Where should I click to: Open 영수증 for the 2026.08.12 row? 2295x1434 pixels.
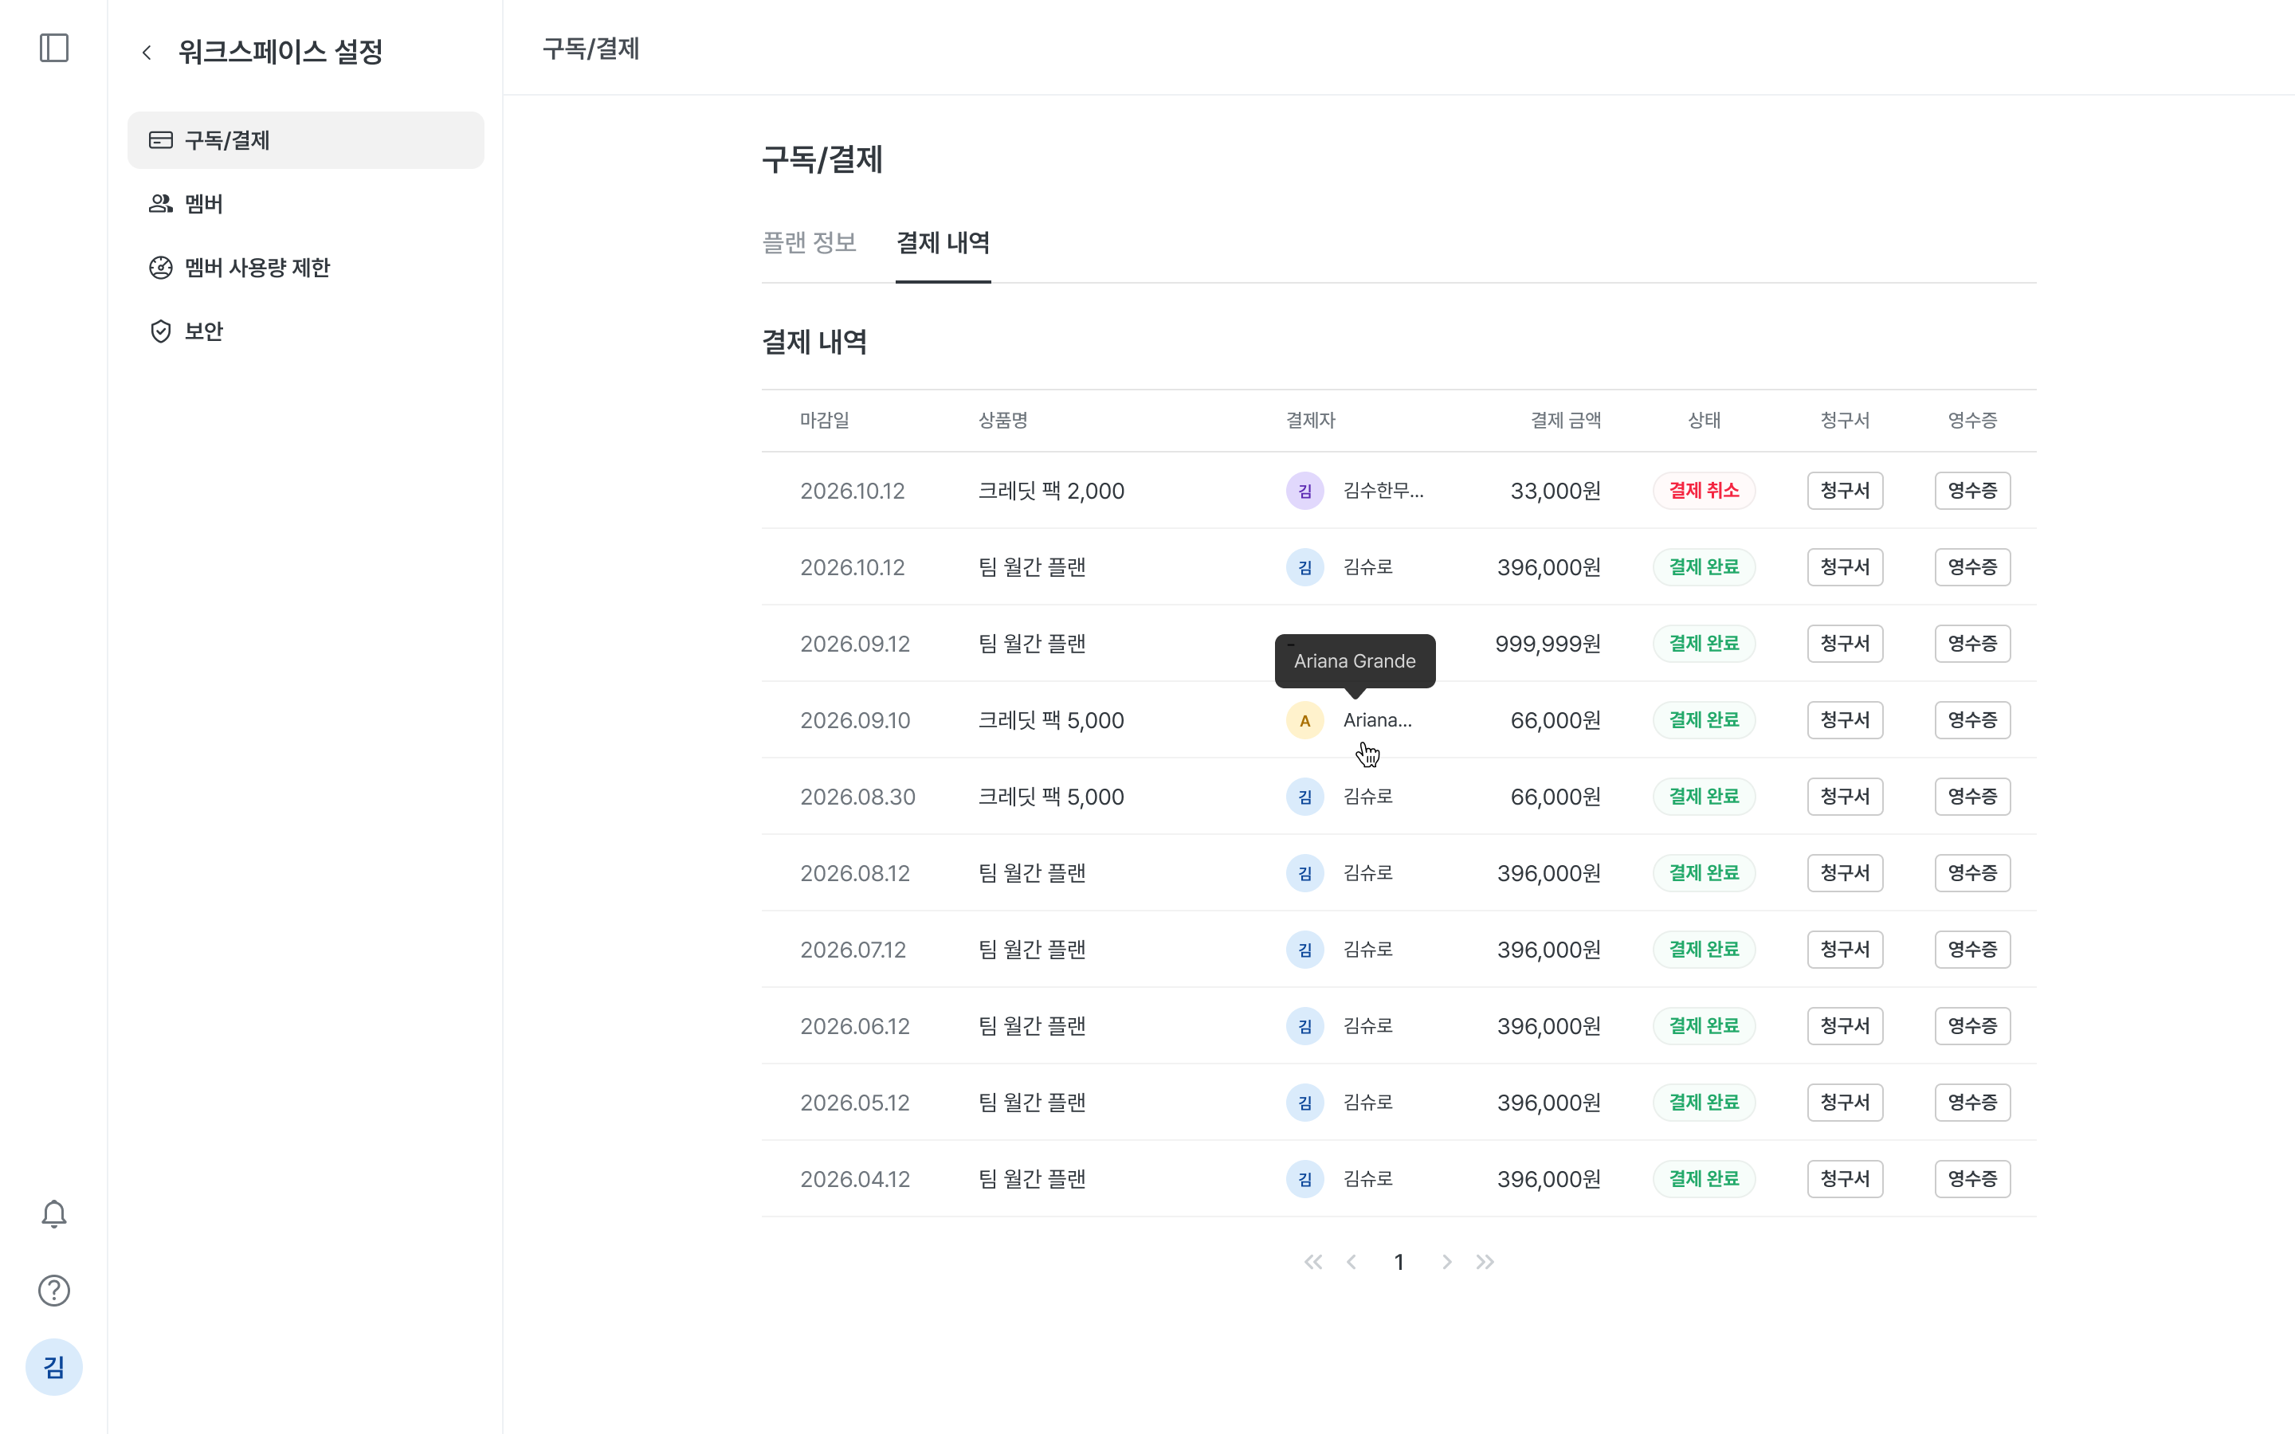pyautogui.click(x=1972, y=872)
